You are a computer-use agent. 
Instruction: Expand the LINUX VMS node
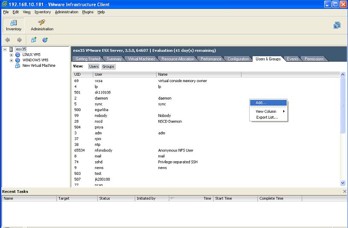tap(12, 55)
